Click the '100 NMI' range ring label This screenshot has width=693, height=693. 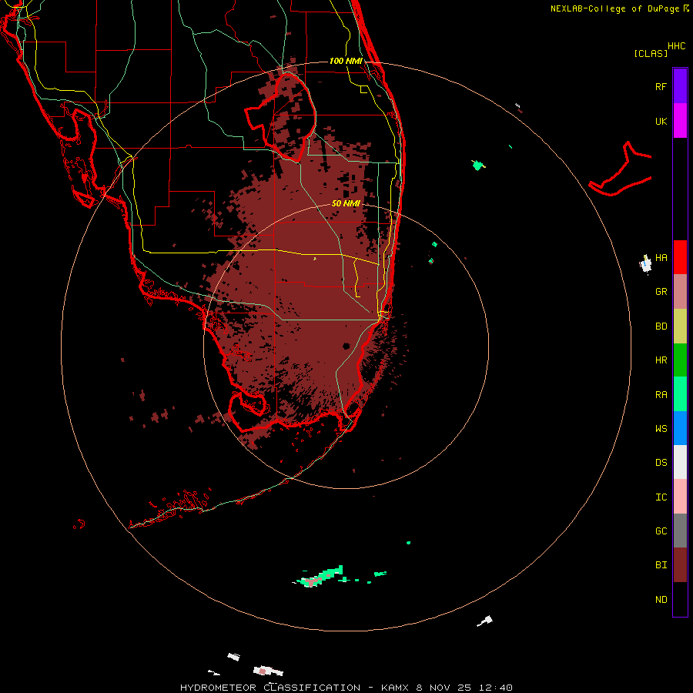[x=346, y=61]
